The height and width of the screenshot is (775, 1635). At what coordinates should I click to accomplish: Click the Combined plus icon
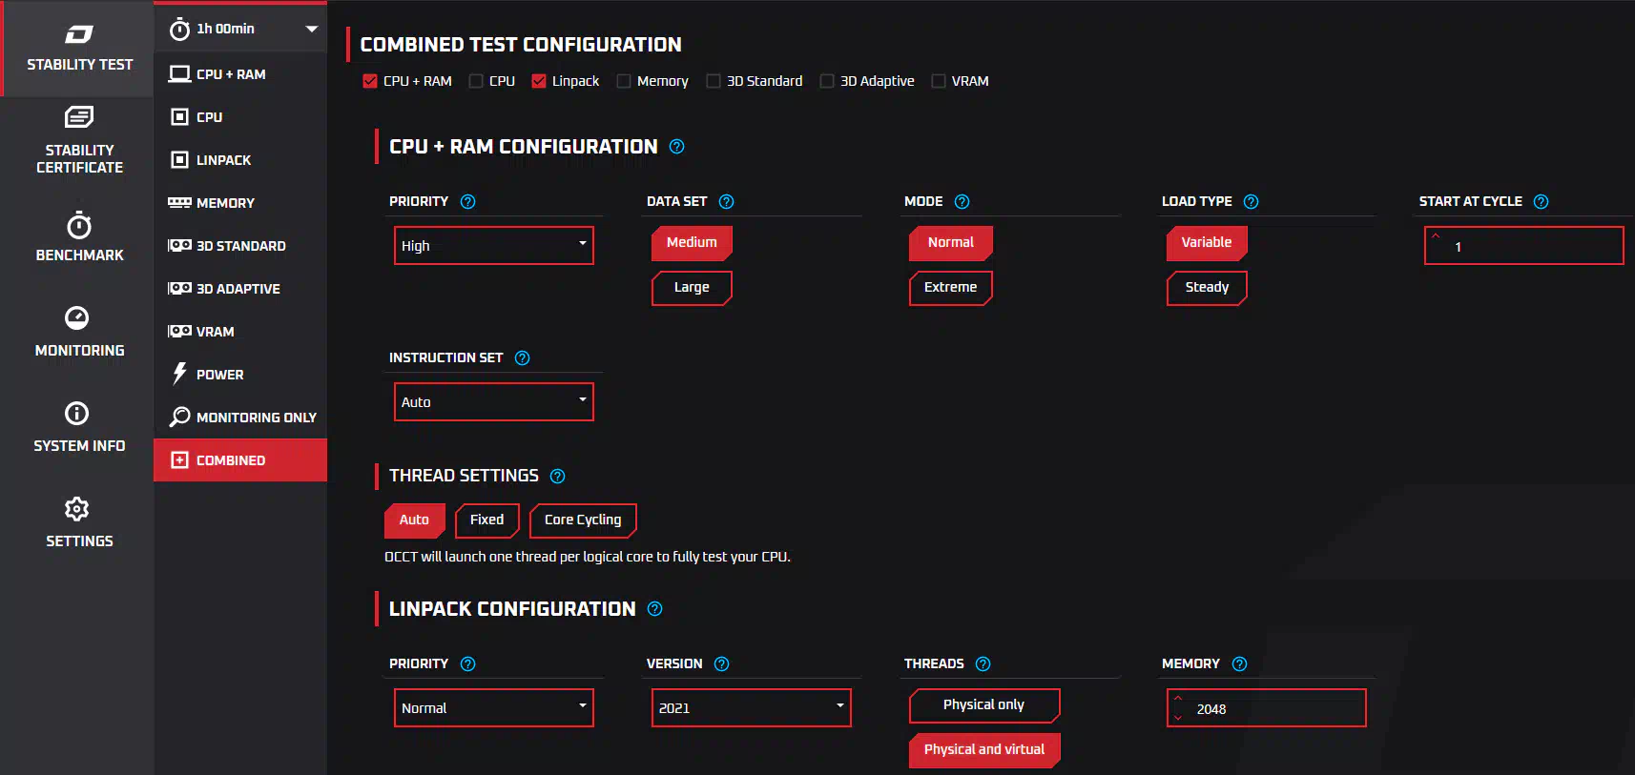pyautogui.click(x=179, y=459)
